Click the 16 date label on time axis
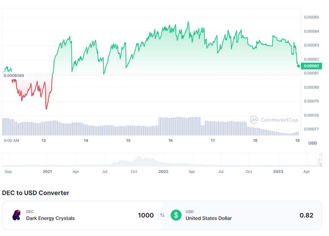The height and width of the screenshot is (236, 329). coord(170,141)
